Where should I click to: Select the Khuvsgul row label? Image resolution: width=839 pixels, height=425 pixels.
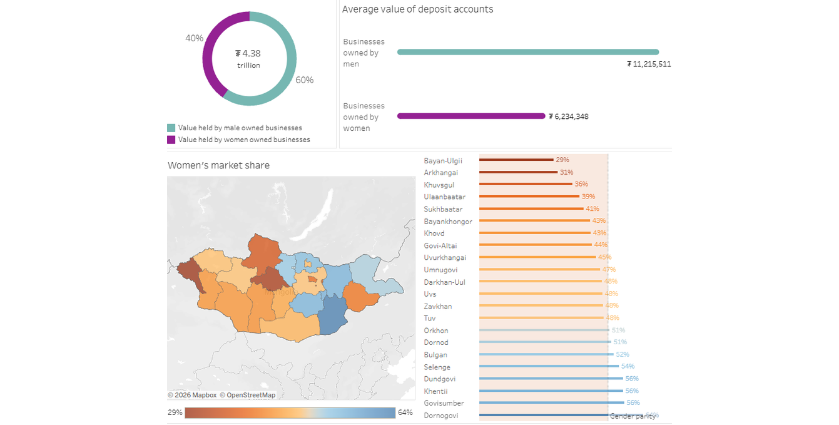439,185
